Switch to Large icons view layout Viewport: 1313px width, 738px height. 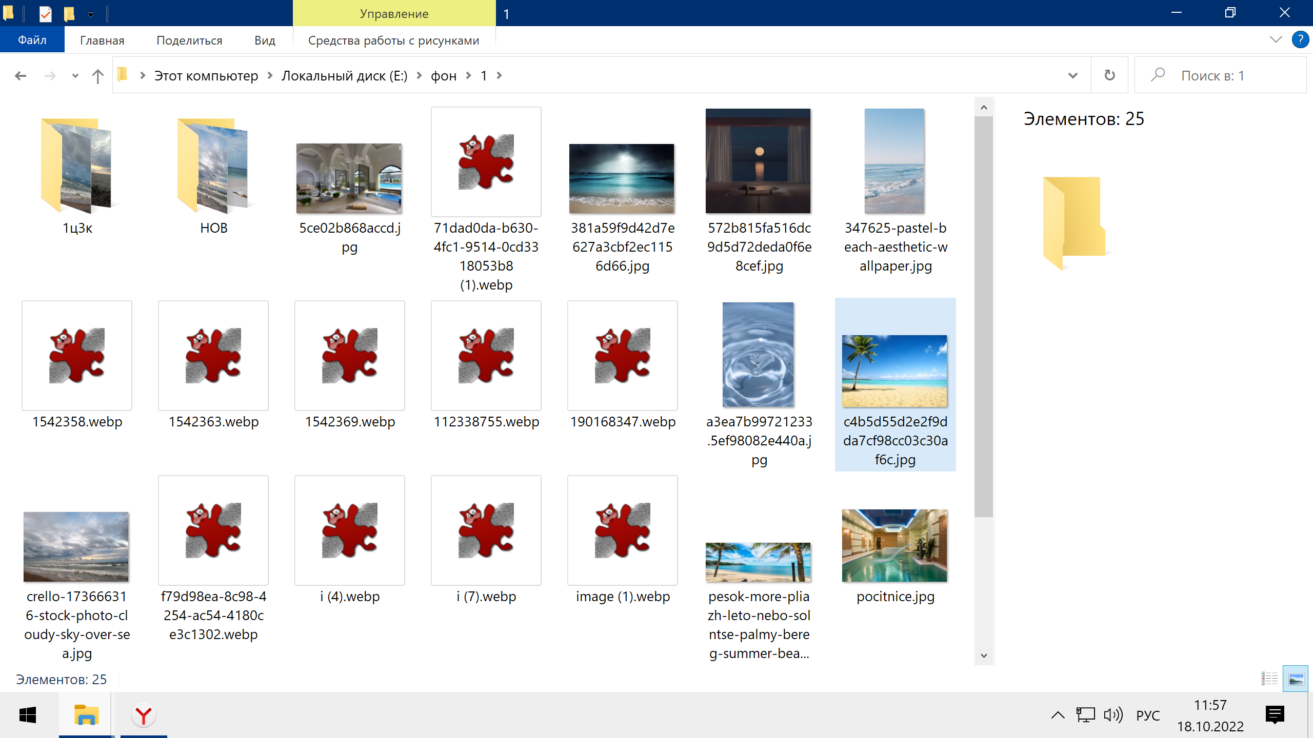click(x=1296, y=679)
